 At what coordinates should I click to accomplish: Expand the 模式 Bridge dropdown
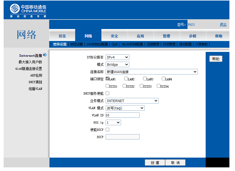[x=117, y=65]
